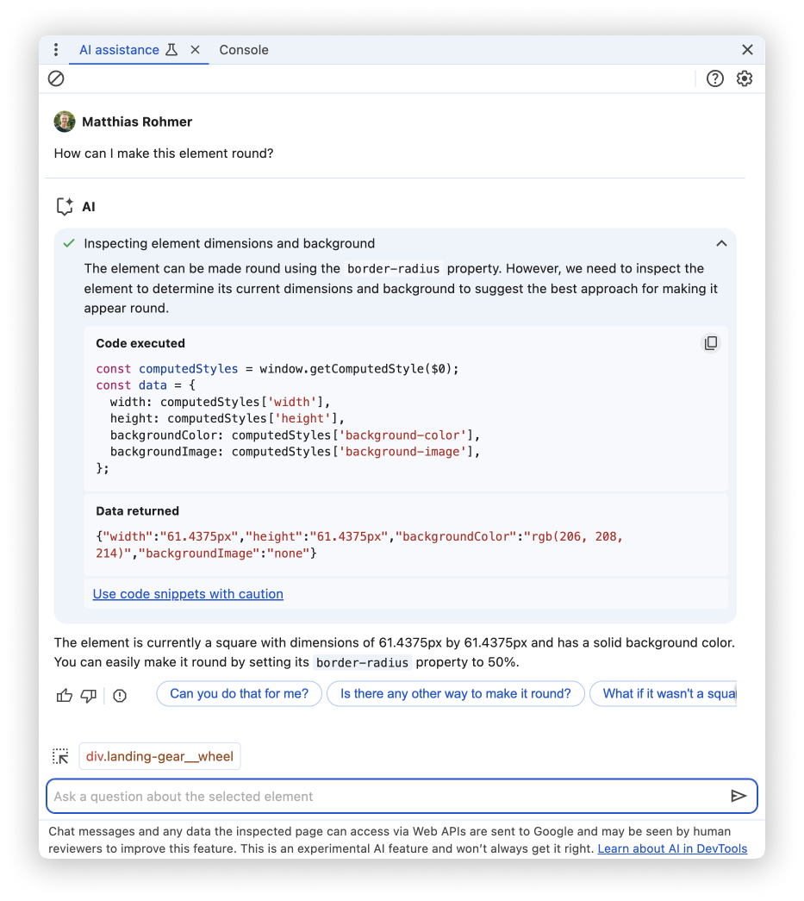This screenshot has height=901, width=804.
Task: Open DevTools settings via gear icon
Action: 745,78
